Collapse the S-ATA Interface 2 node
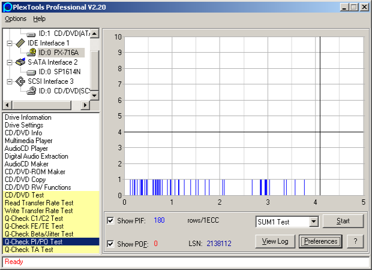Screen dimensions: 372x270 click(x=10, y=62)
